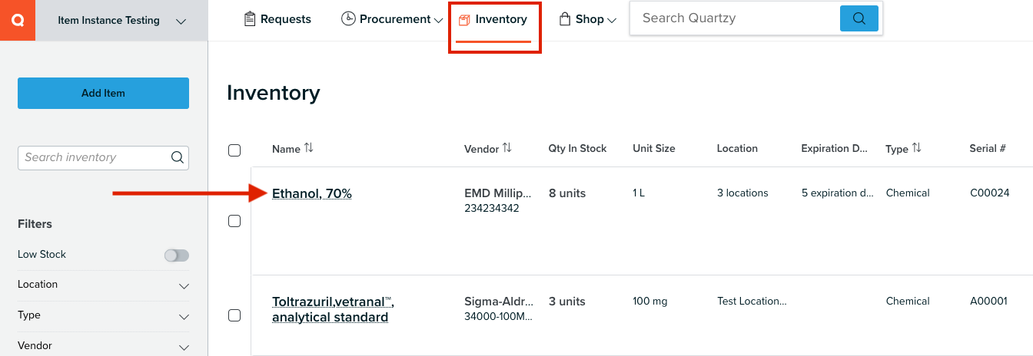The image size is (1033, 356).
Task: Click the Chemical type cell for Toltrazuril
Action: [x=908, y=302]
